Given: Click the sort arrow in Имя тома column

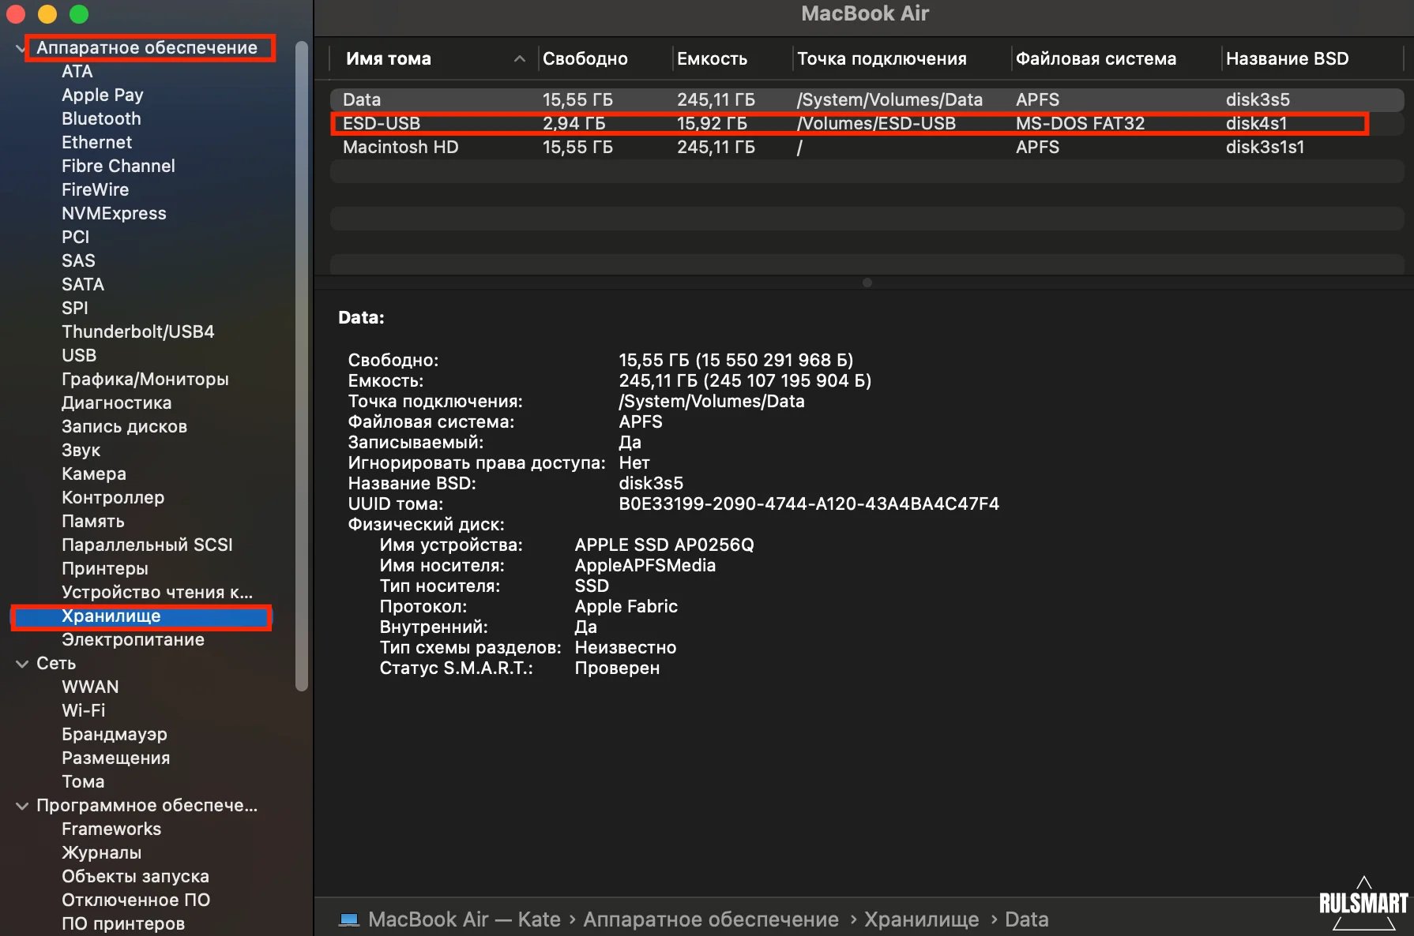Looking at the screenshot, I should (519, 59).
